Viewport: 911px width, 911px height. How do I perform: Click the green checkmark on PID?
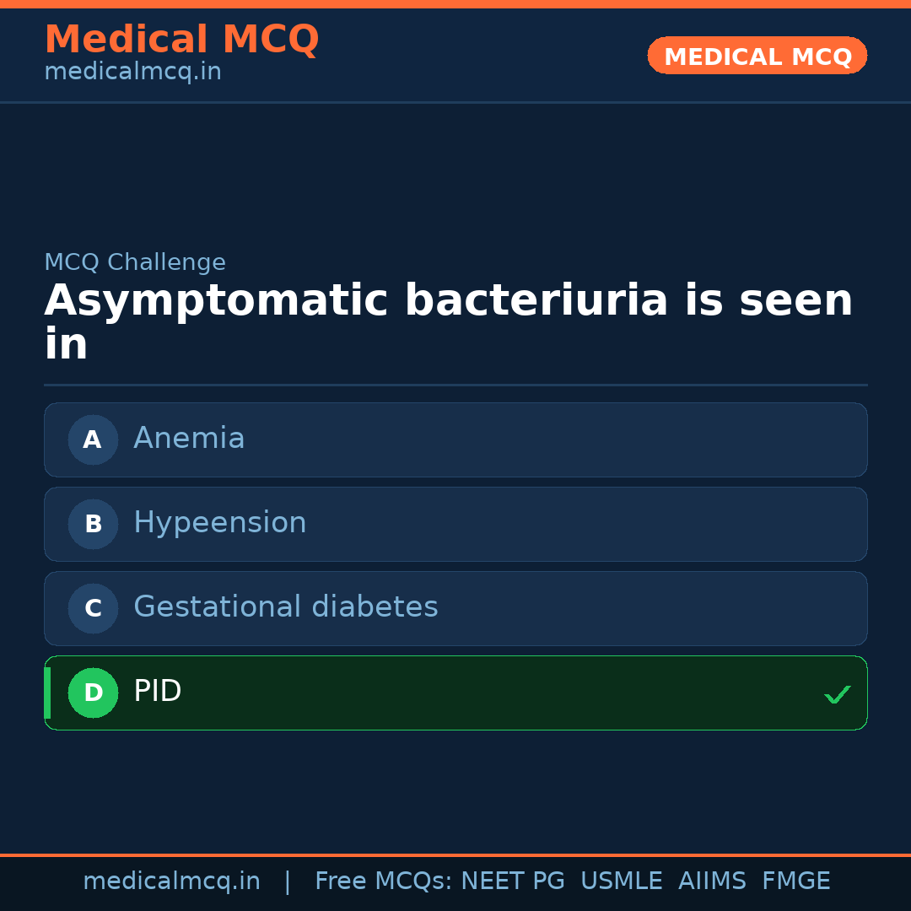click(x=837, y=694)
